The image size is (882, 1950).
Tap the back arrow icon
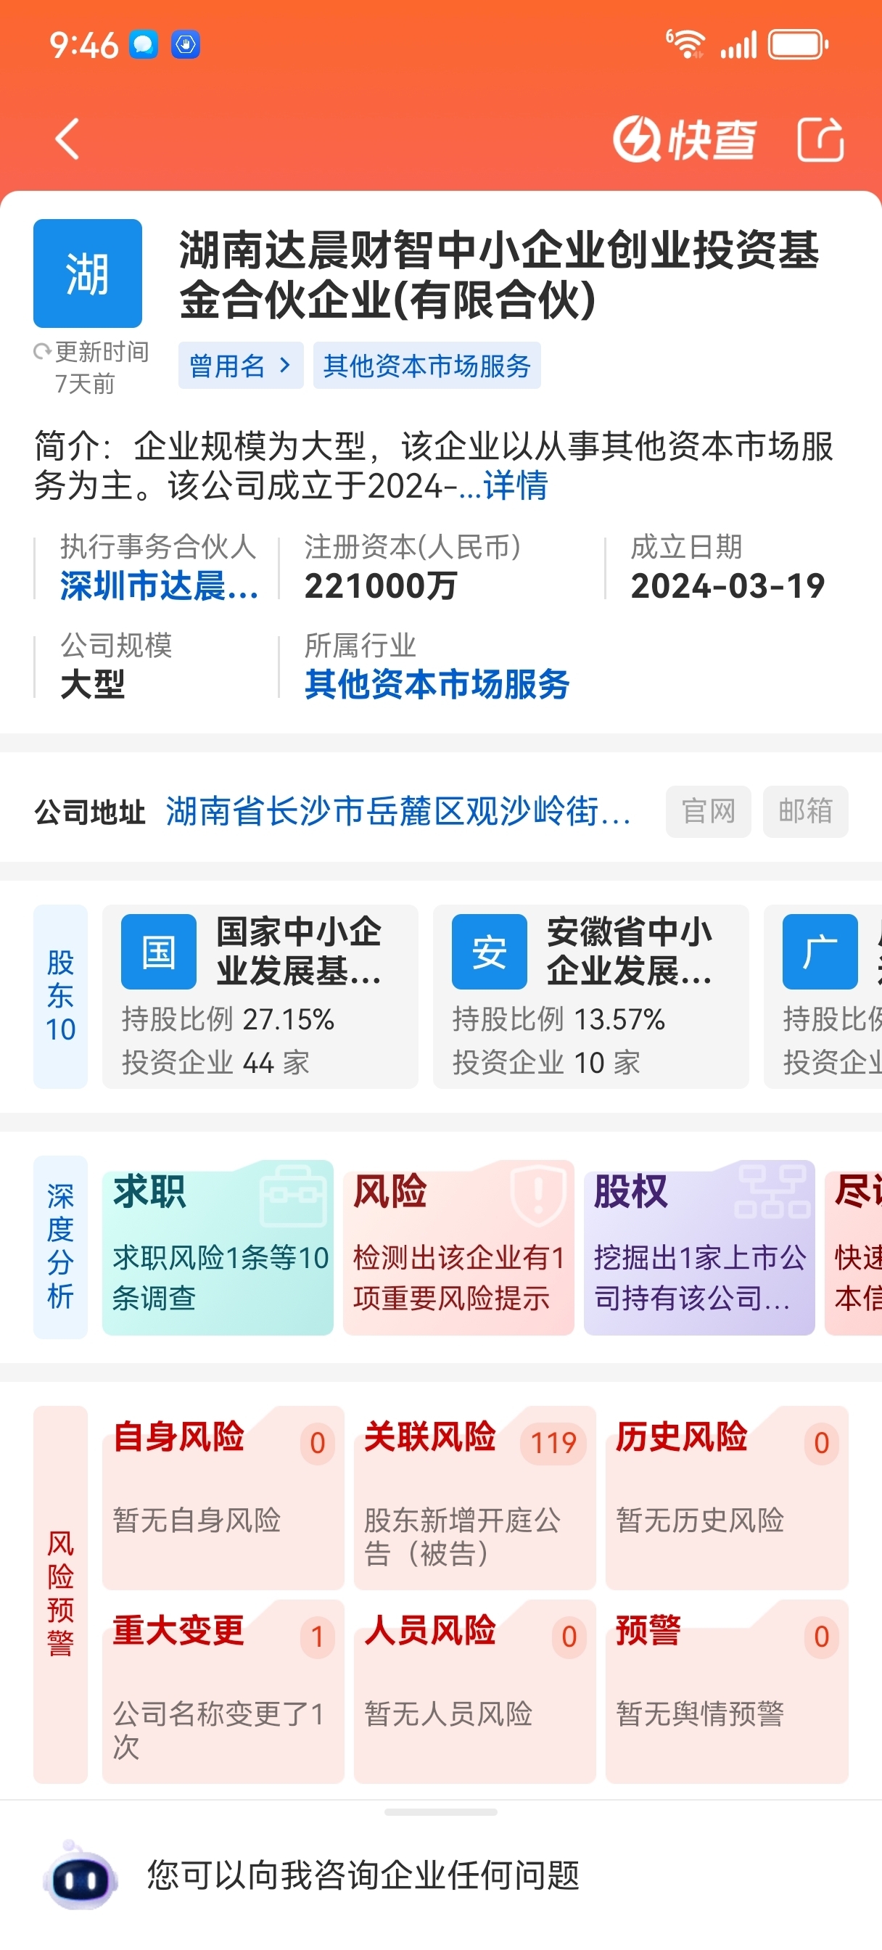click(x=67, y=139)
